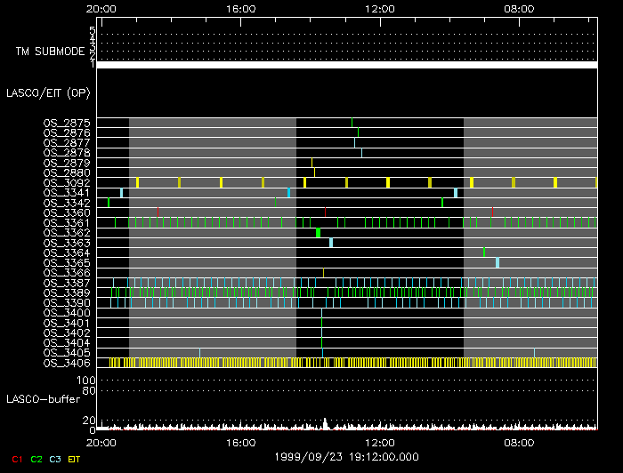Viewport: 623px width, 473px height.
Task: Click the green marker in OS_2876 row
Action: (358, 132)
